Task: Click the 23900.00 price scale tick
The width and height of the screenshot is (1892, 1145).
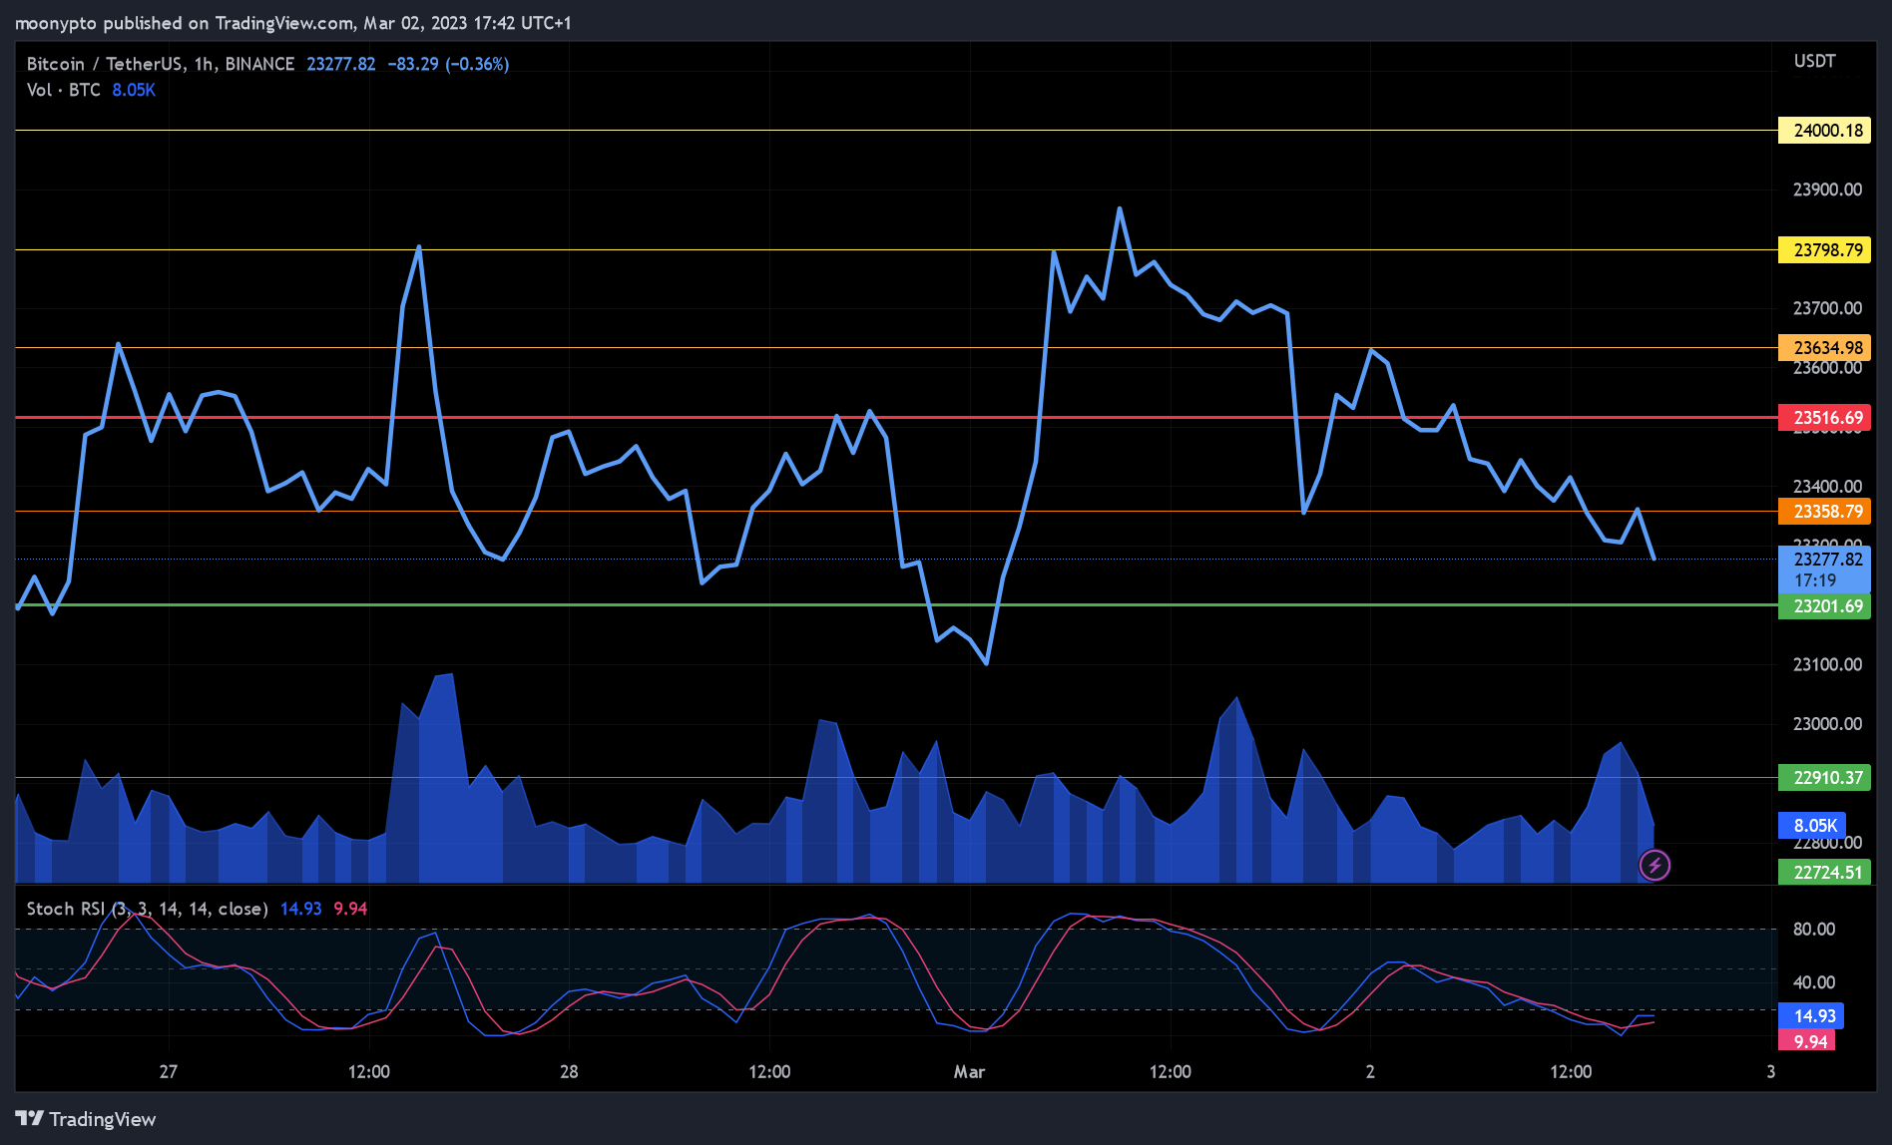Action: click(1827, 190)
